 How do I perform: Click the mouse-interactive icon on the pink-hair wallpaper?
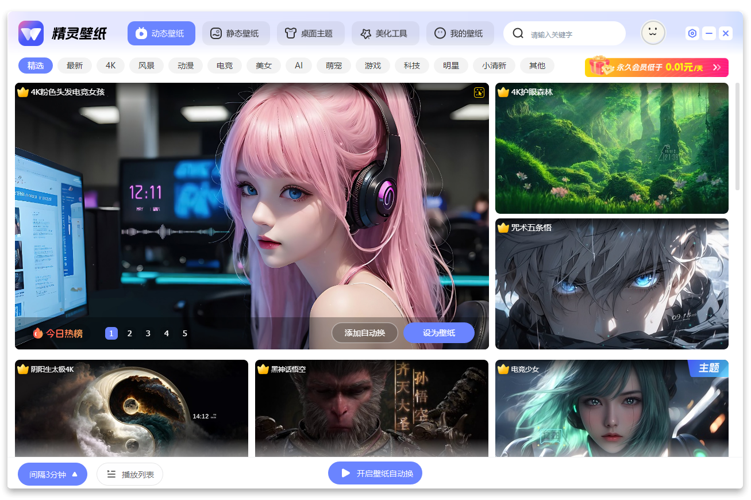[x=479, y=93]
